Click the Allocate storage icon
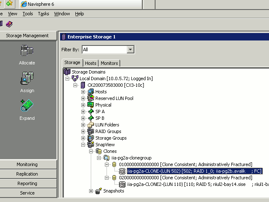This screenshot has width=269, height=202. [x=27, y=50]
